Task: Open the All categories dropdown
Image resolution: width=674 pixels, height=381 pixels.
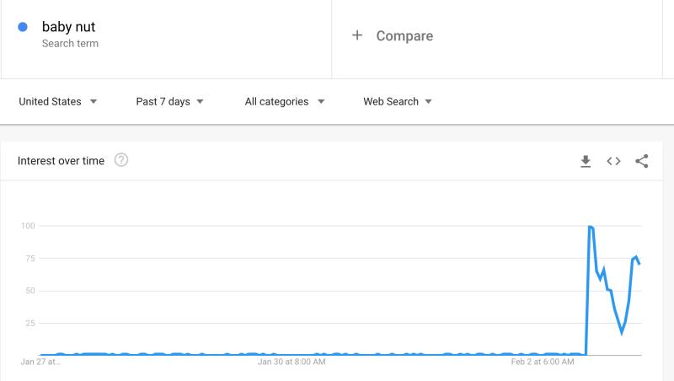Action: 285,101
